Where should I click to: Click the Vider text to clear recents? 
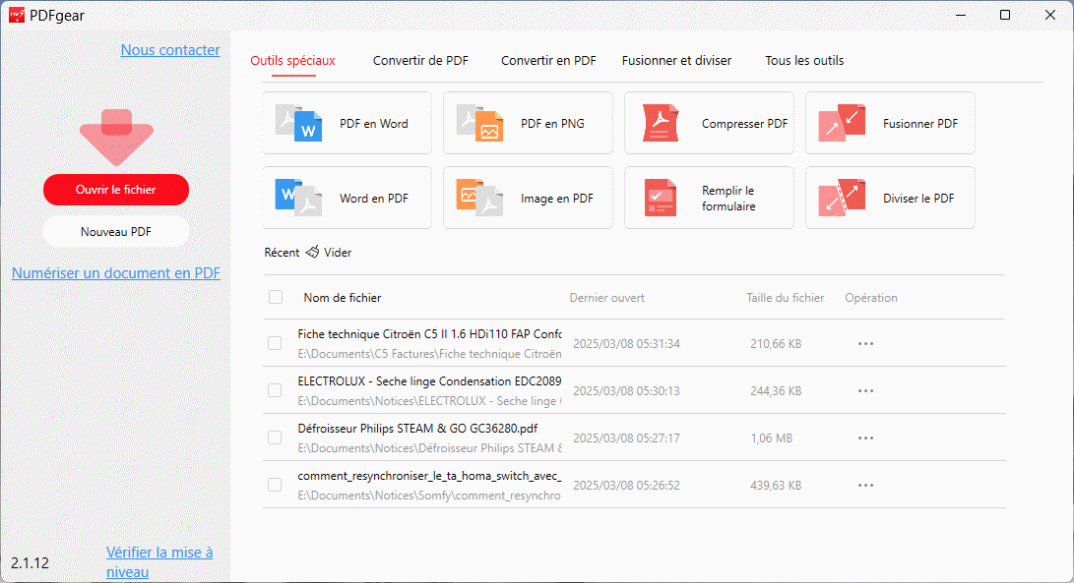pyautogui.click(x=338, y=253)
